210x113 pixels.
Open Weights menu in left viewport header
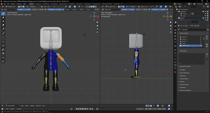[33, 7]
